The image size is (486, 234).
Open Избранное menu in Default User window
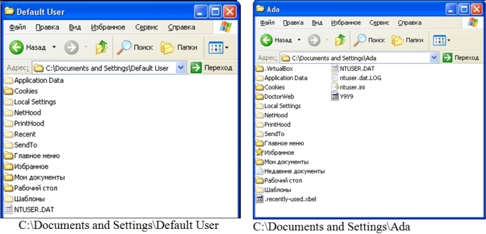[x=108, y=27]
